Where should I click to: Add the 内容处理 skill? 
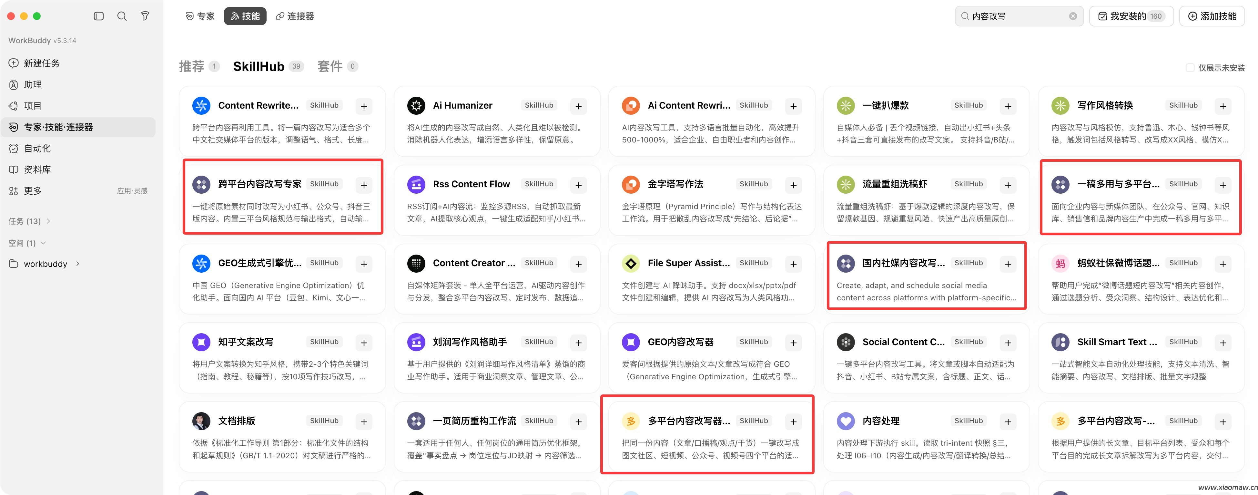coord(1008,421)
